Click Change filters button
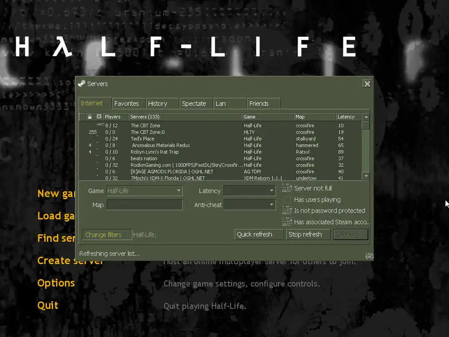449x337 pixels. coord(107,234)
